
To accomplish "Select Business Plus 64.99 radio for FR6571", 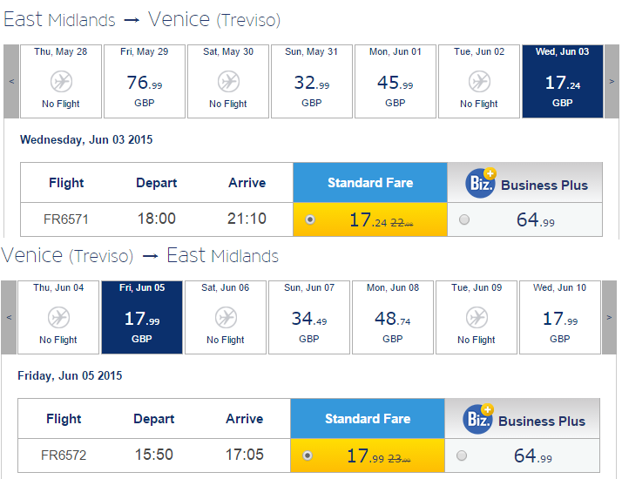I will pyautogui.click(x=464, y=219).
